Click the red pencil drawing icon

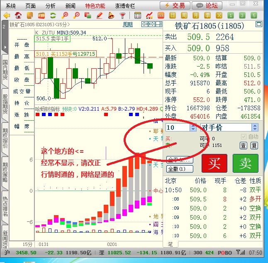tap(100, 15)
